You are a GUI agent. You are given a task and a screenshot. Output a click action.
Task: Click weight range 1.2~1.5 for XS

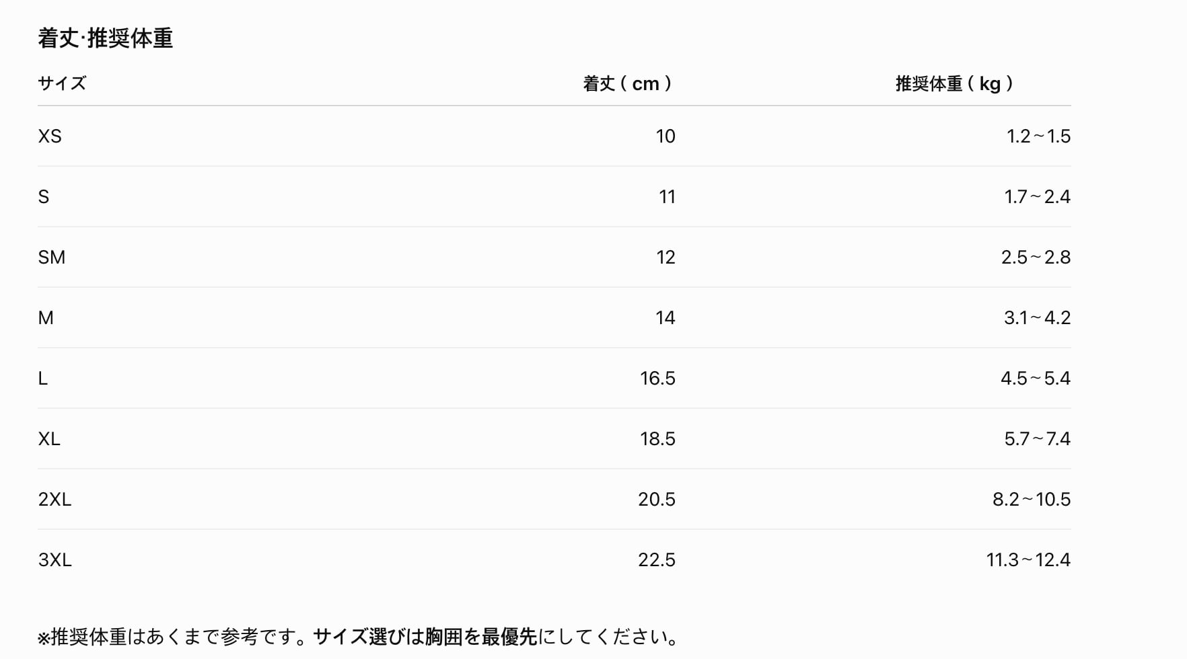tap(1038, 136)
